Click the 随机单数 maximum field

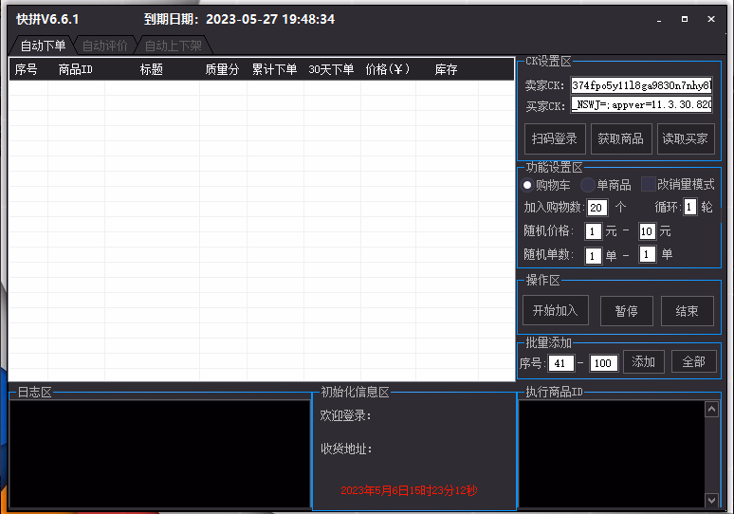[647, 255]
